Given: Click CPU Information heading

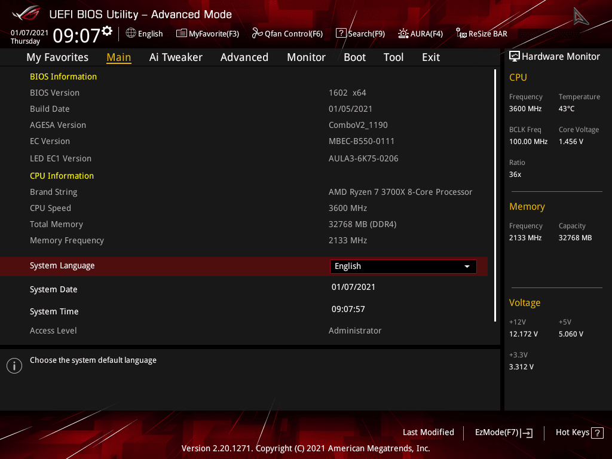Looking at the screenshot, I should [62, 176].
